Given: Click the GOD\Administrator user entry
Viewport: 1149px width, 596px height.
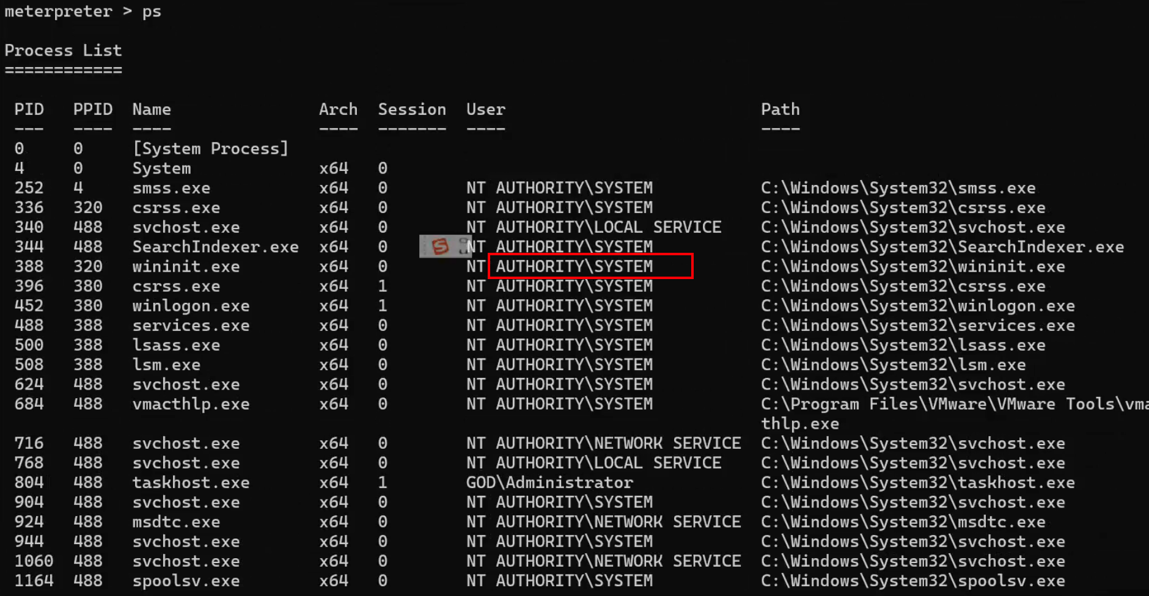Looking at the screenshot, I should pos(549,482).
